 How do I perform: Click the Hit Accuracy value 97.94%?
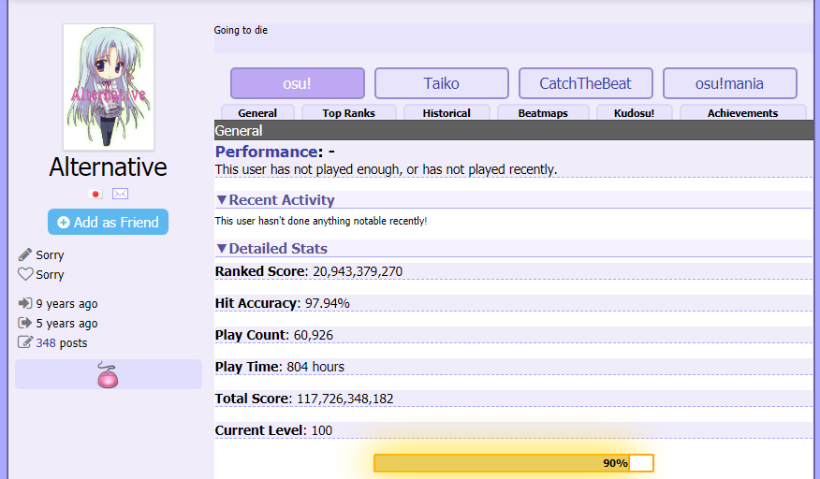click(328, 303)
